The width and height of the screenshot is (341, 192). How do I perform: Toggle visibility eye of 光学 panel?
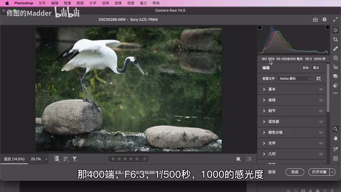[x=321, y=143]
